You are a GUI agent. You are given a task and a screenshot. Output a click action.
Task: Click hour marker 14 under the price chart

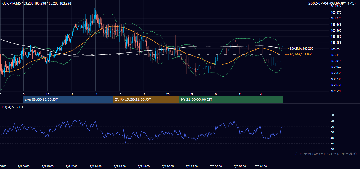point(96,94)
